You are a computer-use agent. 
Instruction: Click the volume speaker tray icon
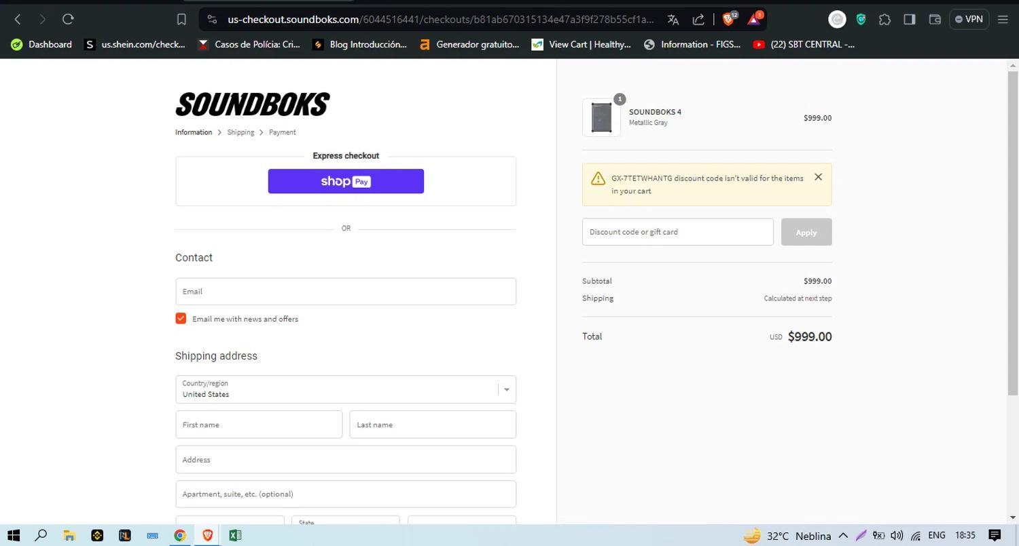897,535
